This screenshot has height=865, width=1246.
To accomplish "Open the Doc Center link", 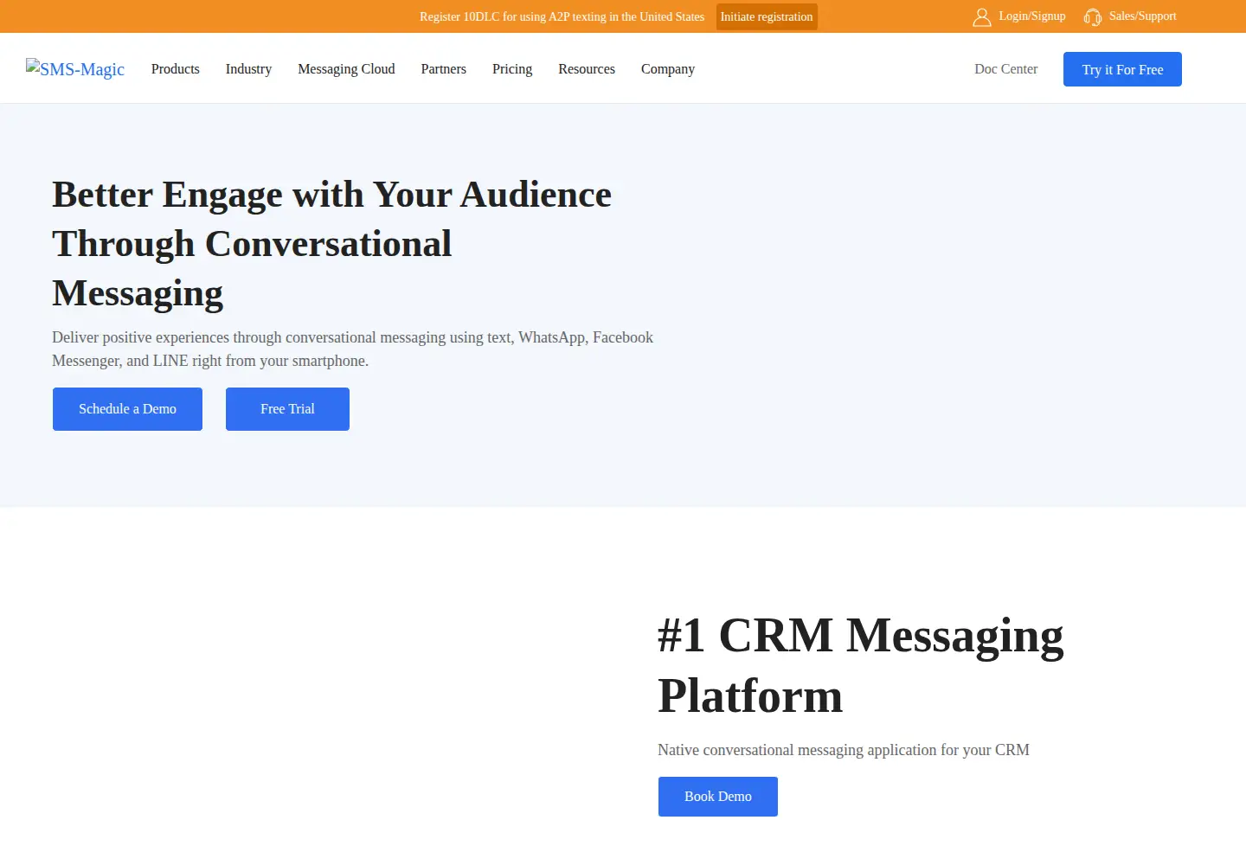I will point(1006,69).
